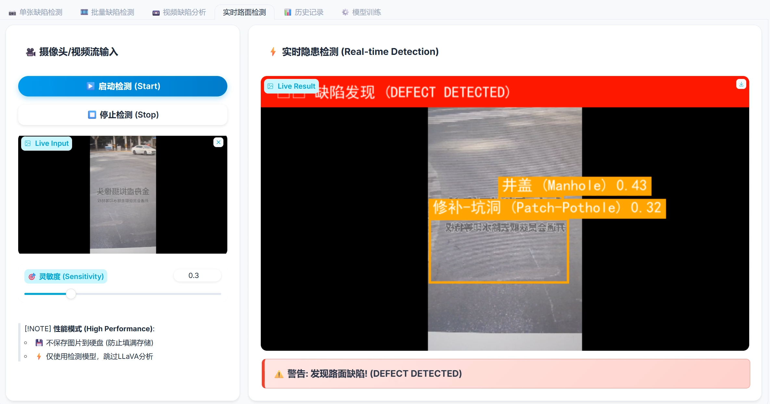Screen dimensions: 770x404
Task: Close the Live Input image preview
Action: click(218, 142)
